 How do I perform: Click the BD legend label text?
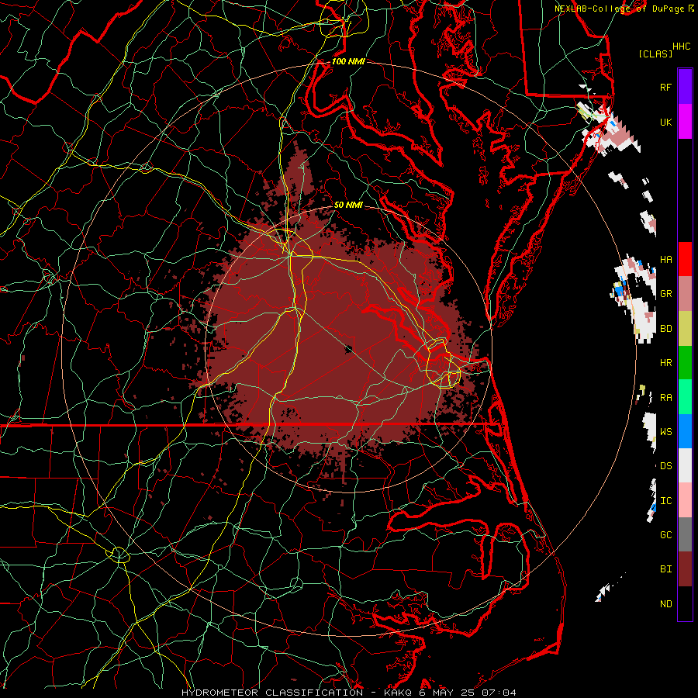665,329
